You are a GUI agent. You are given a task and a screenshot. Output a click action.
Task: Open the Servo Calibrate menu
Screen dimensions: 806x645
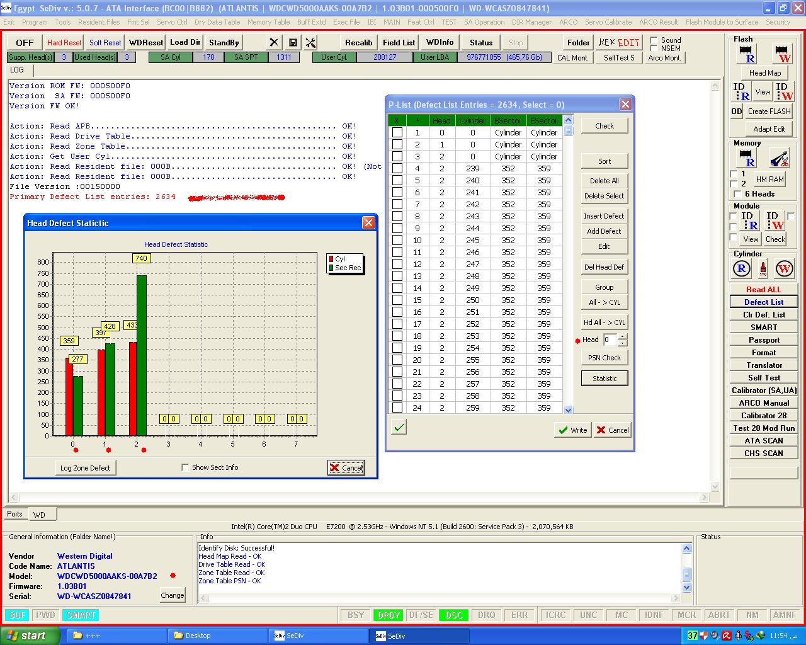(x=608, y=22)
